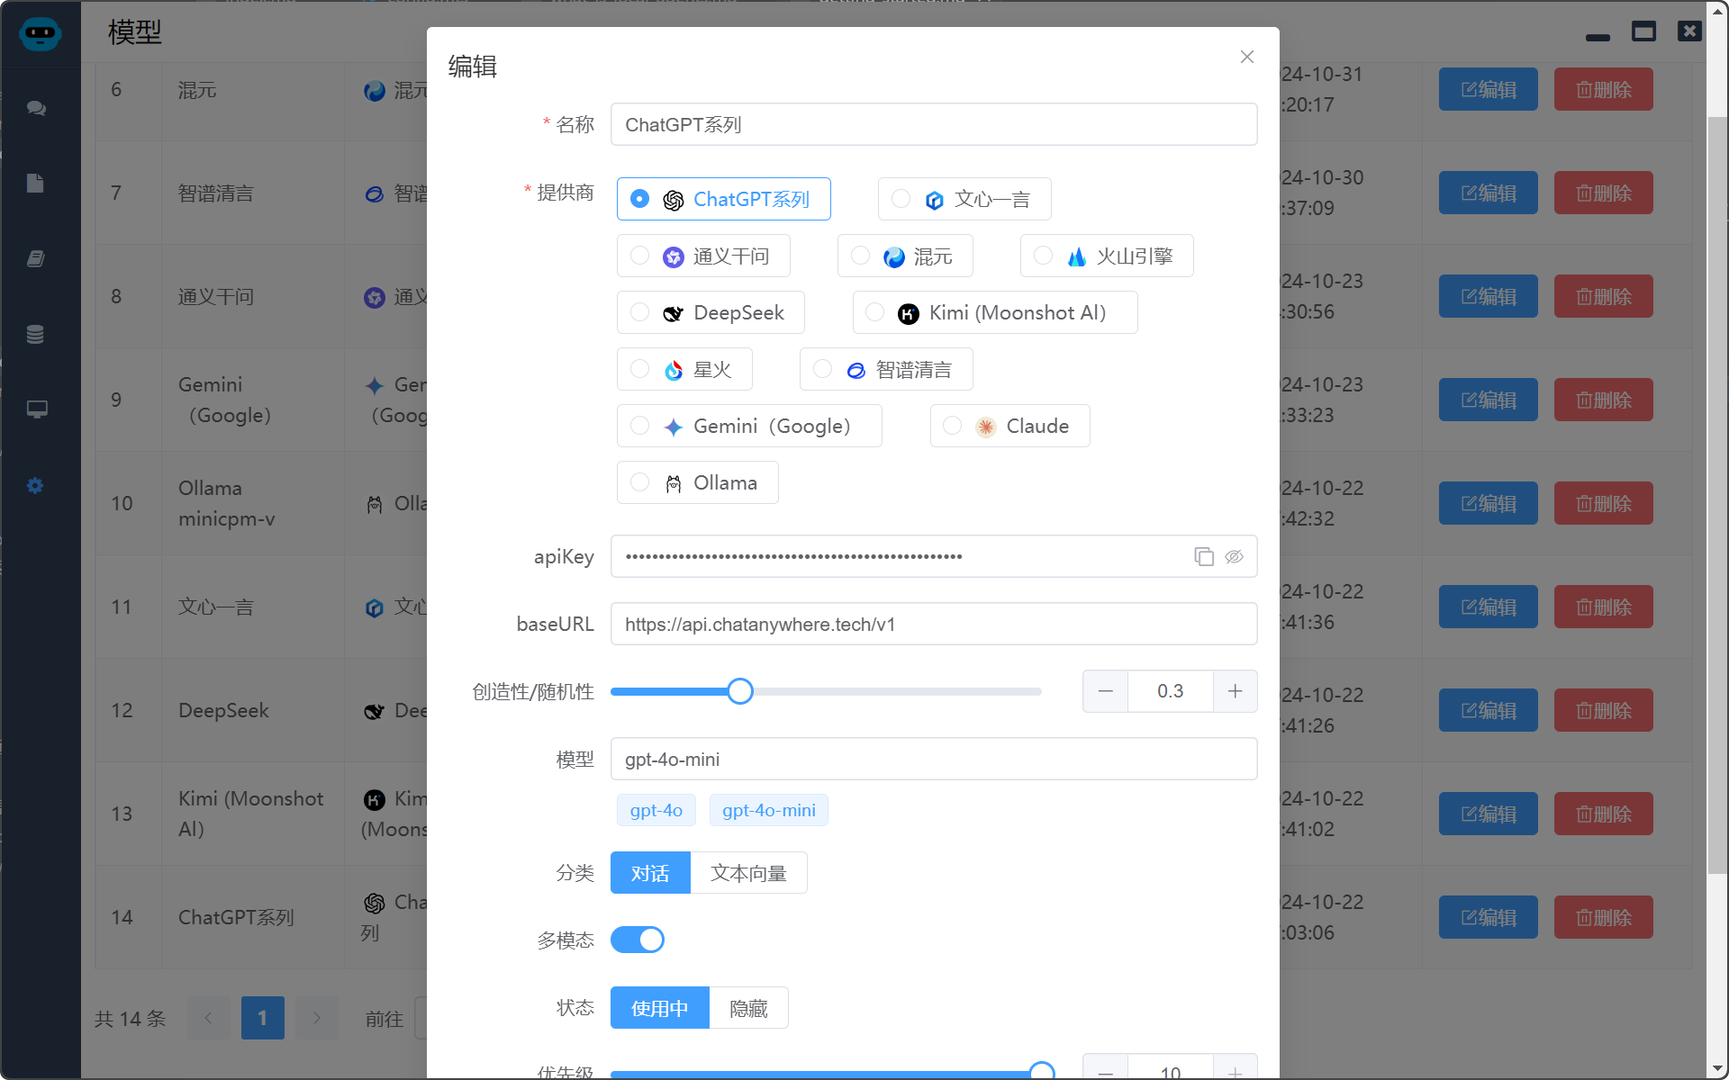
Task: Increase creativity value with plus button
Action: tap(1235, 691)
